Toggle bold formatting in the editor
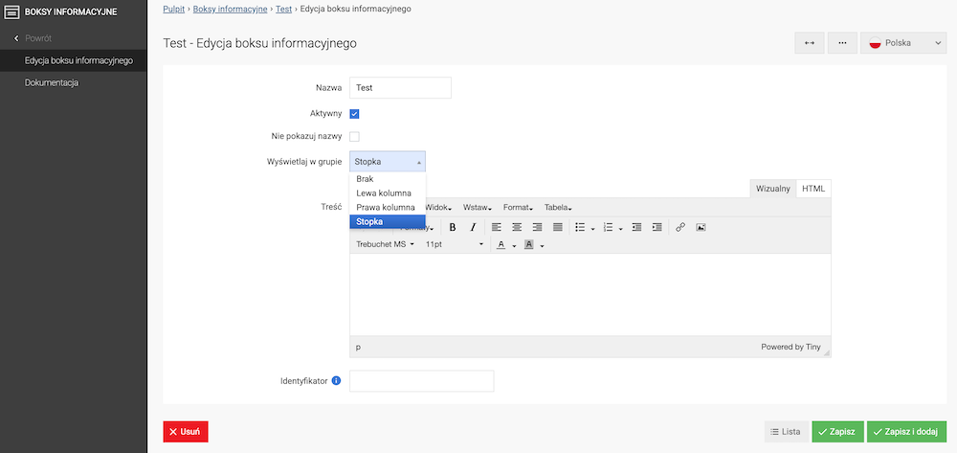The width and height of the screenshot is (957, 453). click(x=452, y=227)
